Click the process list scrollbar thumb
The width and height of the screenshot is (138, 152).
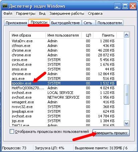(x=127, y=95)
